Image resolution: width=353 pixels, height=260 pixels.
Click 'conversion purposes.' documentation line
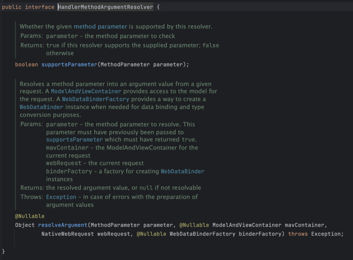[x=50, y=115]
